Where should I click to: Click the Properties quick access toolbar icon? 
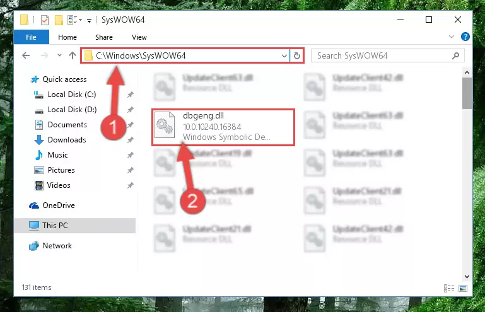tap(45, 20)
